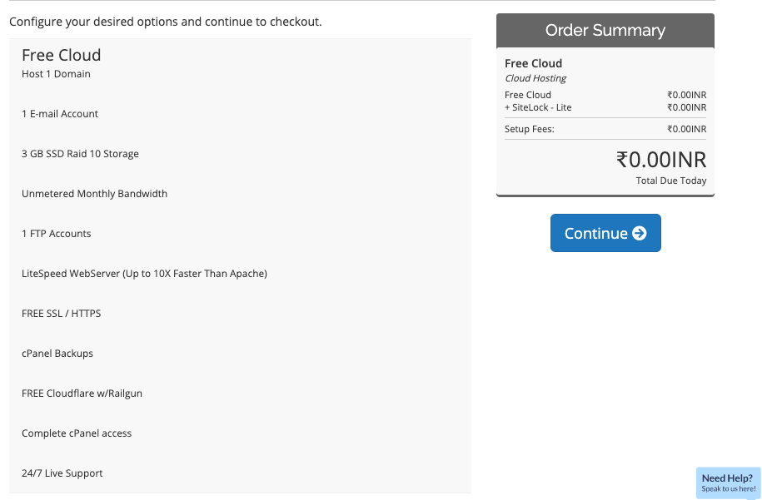Click the '1 FTP Accounts' feature line
The height and width of the screenshot is (500, 762).
[57, 234]
